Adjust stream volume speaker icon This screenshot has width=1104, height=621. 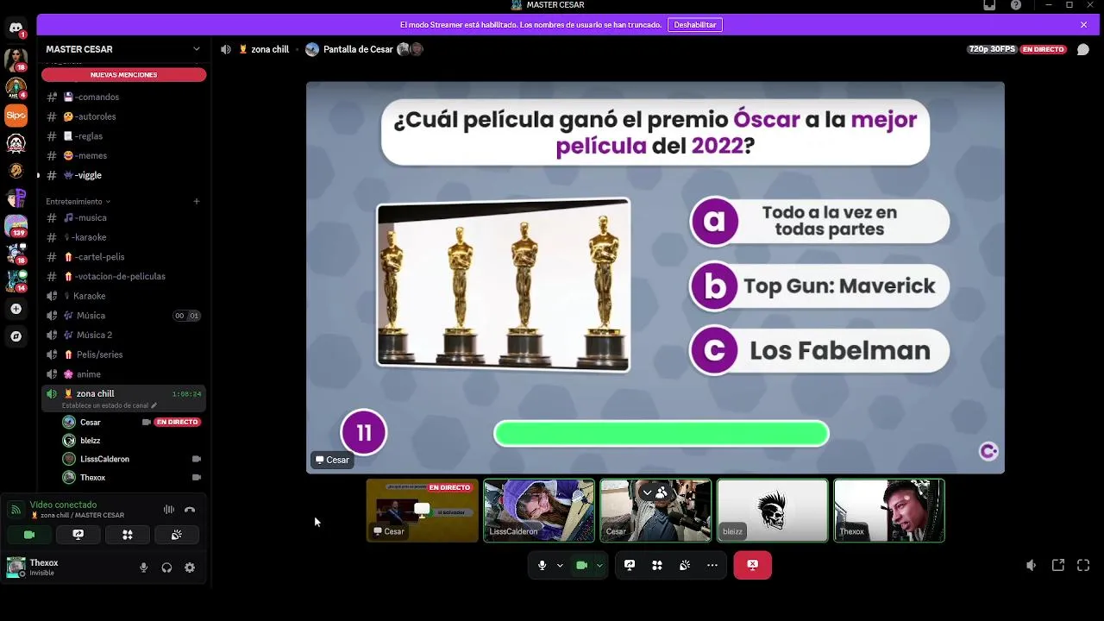(x=1032, y=565)
